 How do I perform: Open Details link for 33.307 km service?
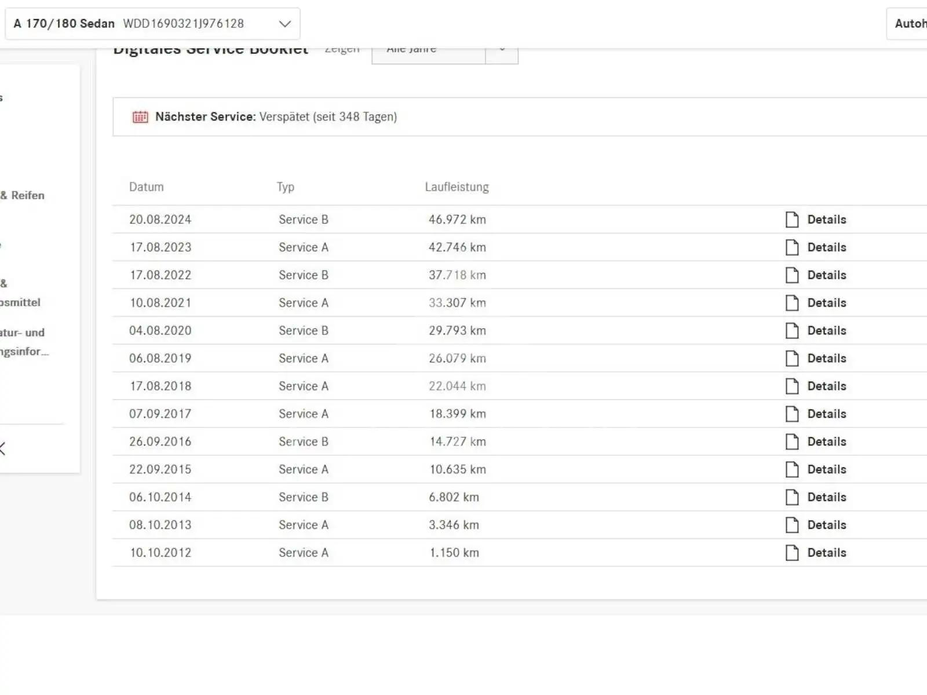point(827,303)
